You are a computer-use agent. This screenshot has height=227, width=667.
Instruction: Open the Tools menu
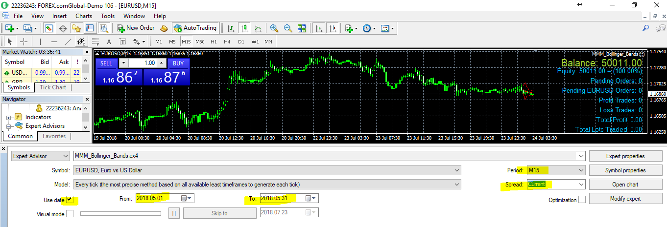tap(108, 16)
